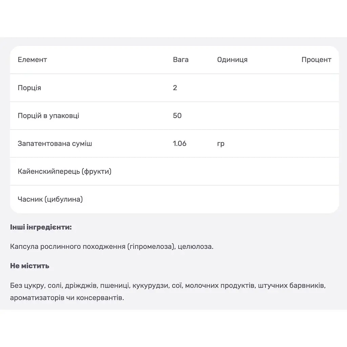The width and height of the screenshot is (347, 347).
Task: Click the гр unit cell
Action: pos(221,144)
